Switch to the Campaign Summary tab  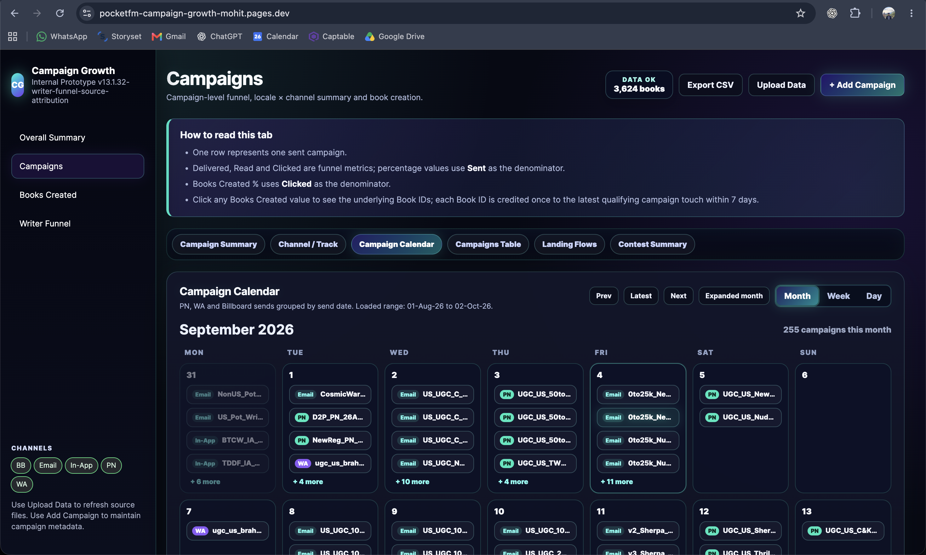coord(218,244)
